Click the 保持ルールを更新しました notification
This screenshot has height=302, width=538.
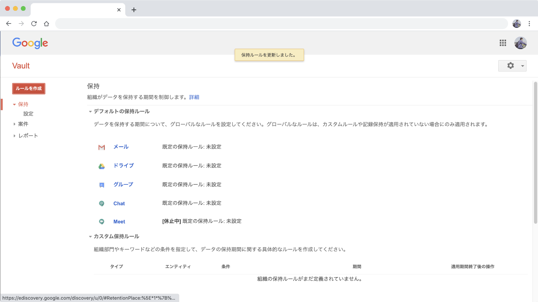(x=269, y=55)
